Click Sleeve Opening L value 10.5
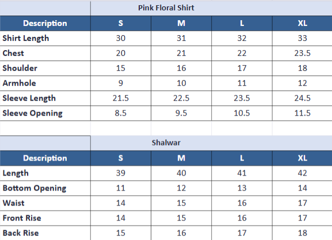This screenshot has width=332, height=240. click(242, 113)
